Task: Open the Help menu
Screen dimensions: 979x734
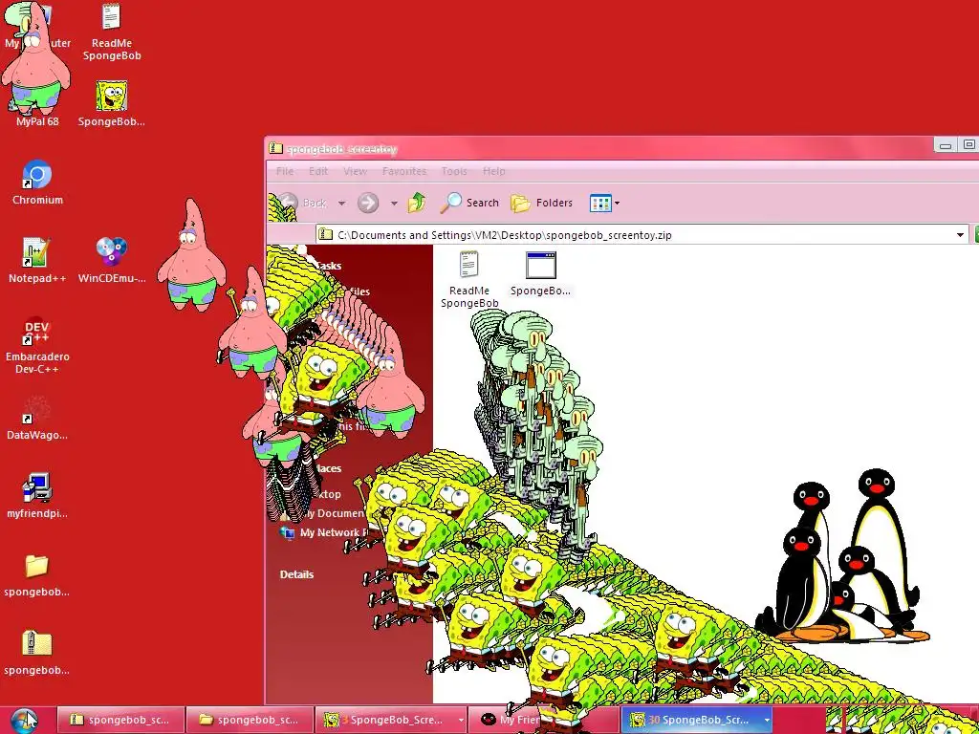Action: (x=494, y=171)
